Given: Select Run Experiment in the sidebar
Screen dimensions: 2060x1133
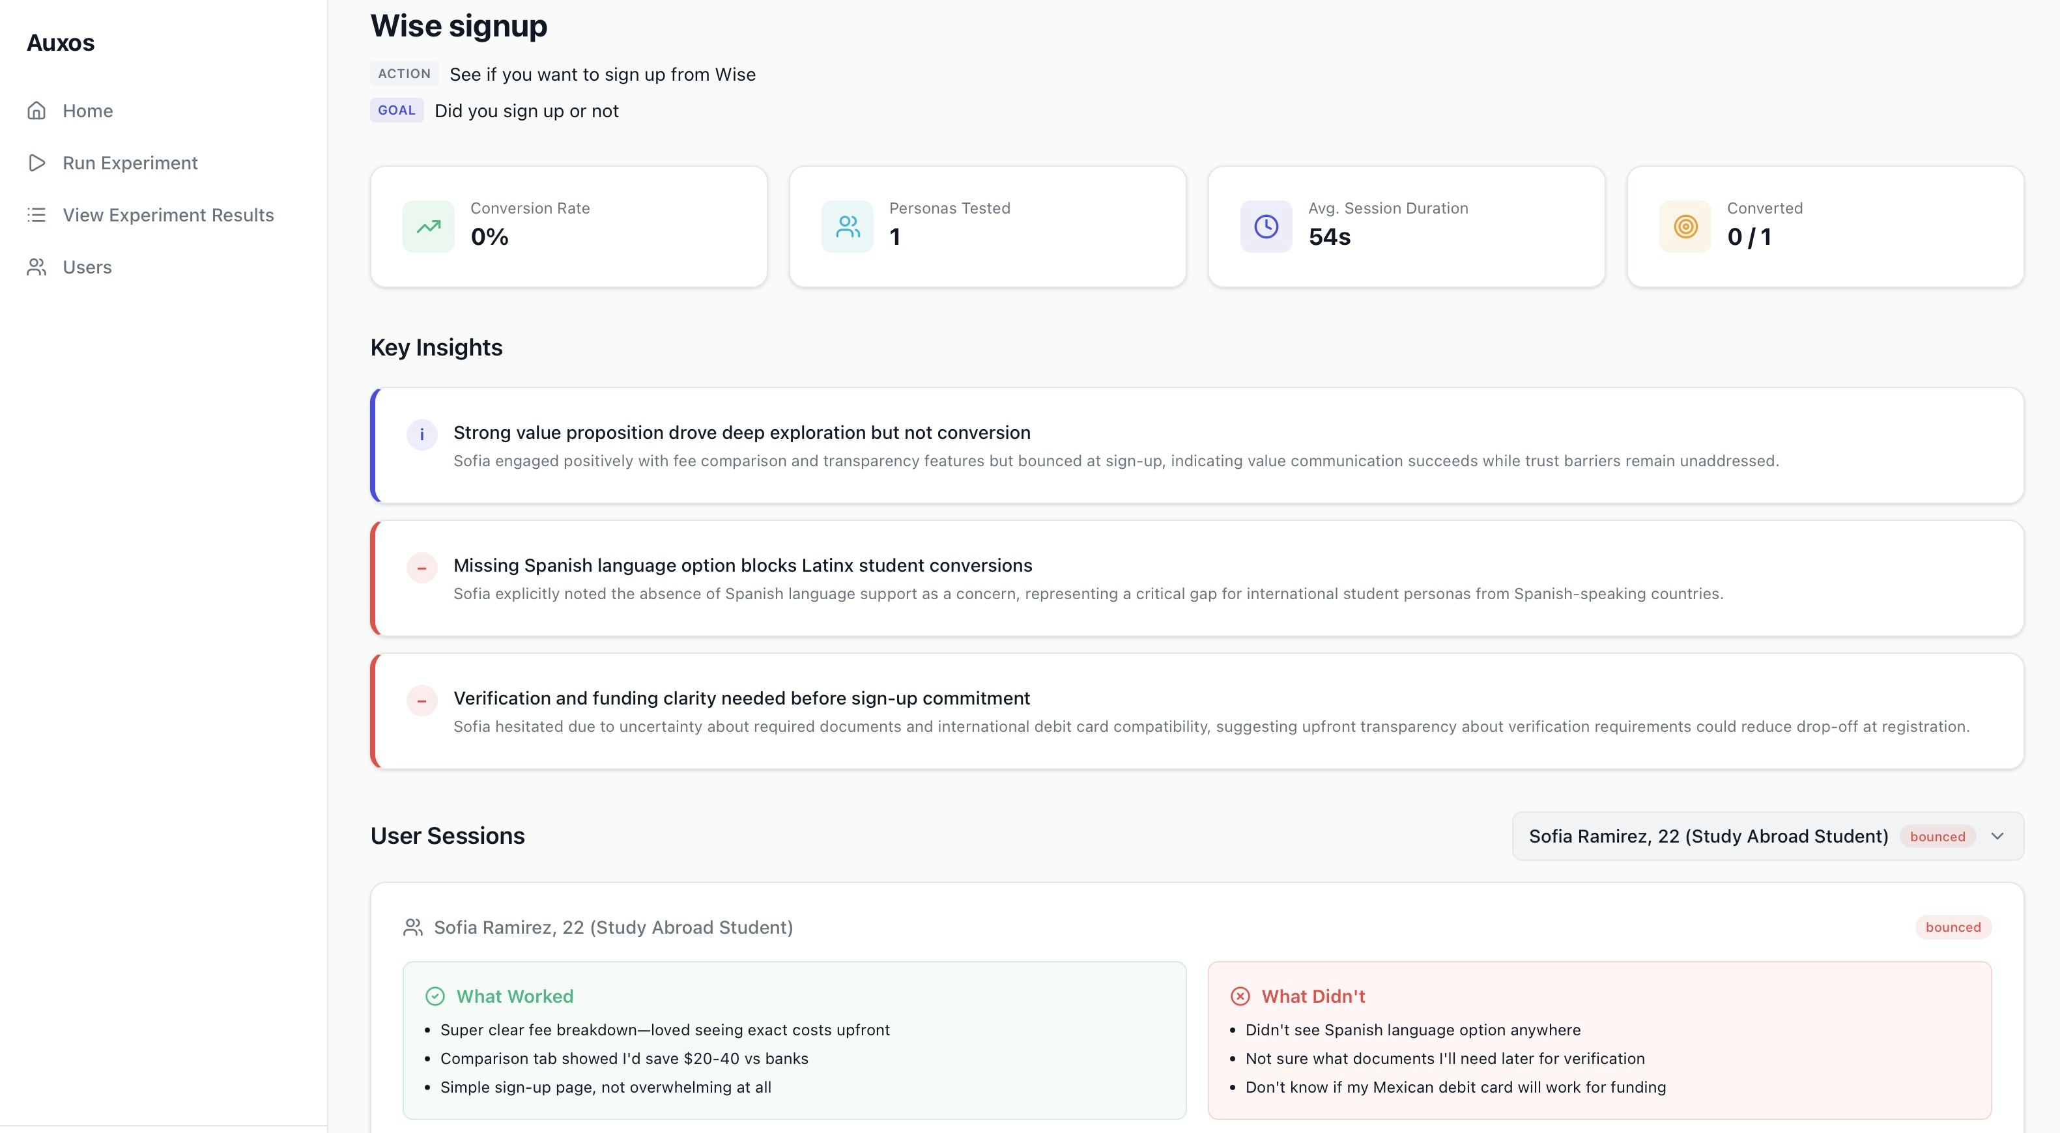Looking at the screenshot, I should click(x=130, y=162).
